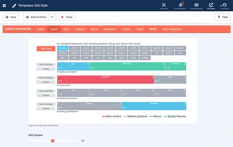Open Row Settings for logorow

(x=46, y=65)
